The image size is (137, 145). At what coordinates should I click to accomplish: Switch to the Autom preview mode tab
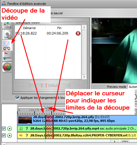point(132,87)
